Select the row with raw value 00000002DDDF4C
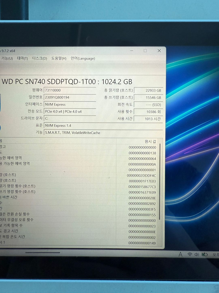The width and height of the screenshot is (219, 293). [79, 176]
